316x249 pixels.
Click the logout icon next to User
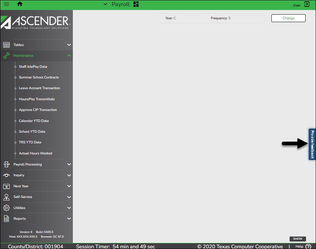coord(307,4)
